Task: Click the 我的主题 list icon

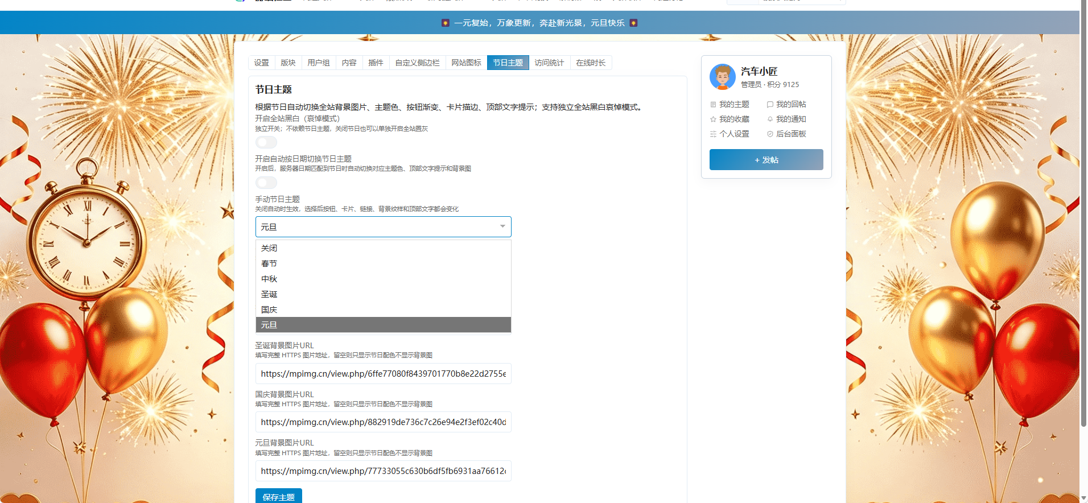Action: (713, 105)
